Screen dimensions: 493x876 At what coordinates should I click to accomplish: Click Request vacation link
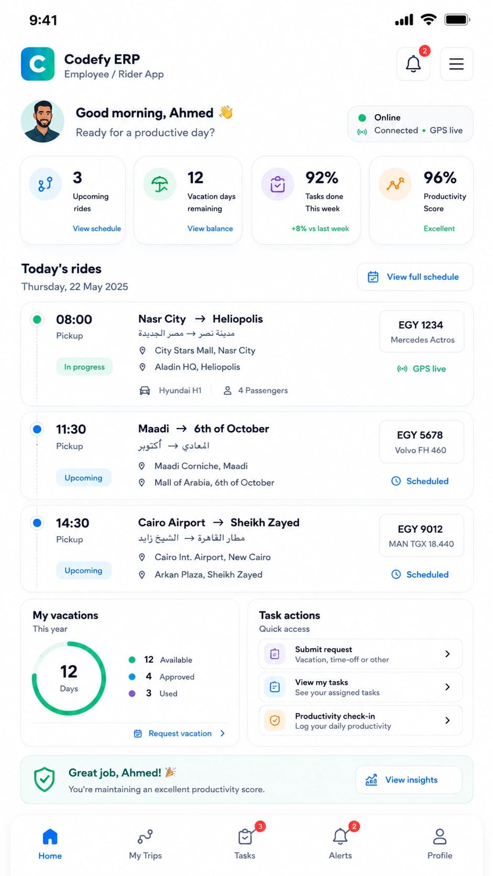pos(180,733)
